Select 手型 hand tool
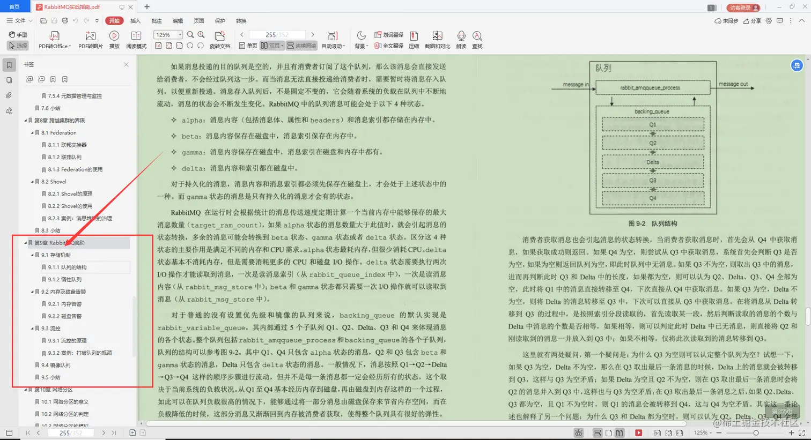Image resolution: width=811 pixels, height=440 pixels. (x=18, y=35)
